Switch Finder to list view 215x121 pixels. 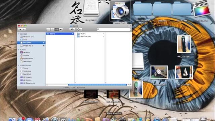[52, 29]
